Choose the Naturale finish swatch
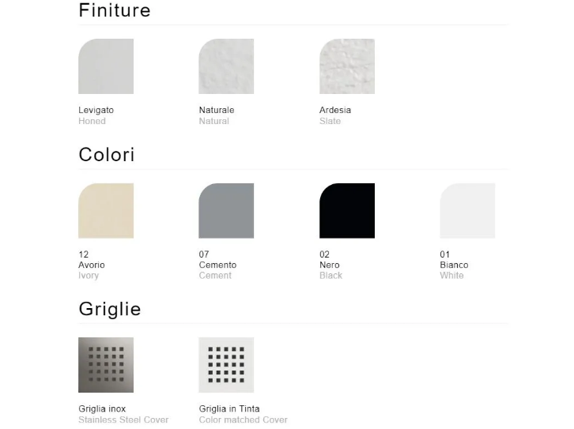 226,66
